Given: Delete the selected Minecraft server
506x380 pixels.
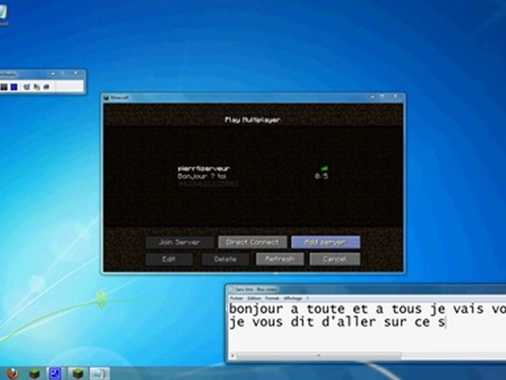Looking at the screenshot, I should 225,259.
